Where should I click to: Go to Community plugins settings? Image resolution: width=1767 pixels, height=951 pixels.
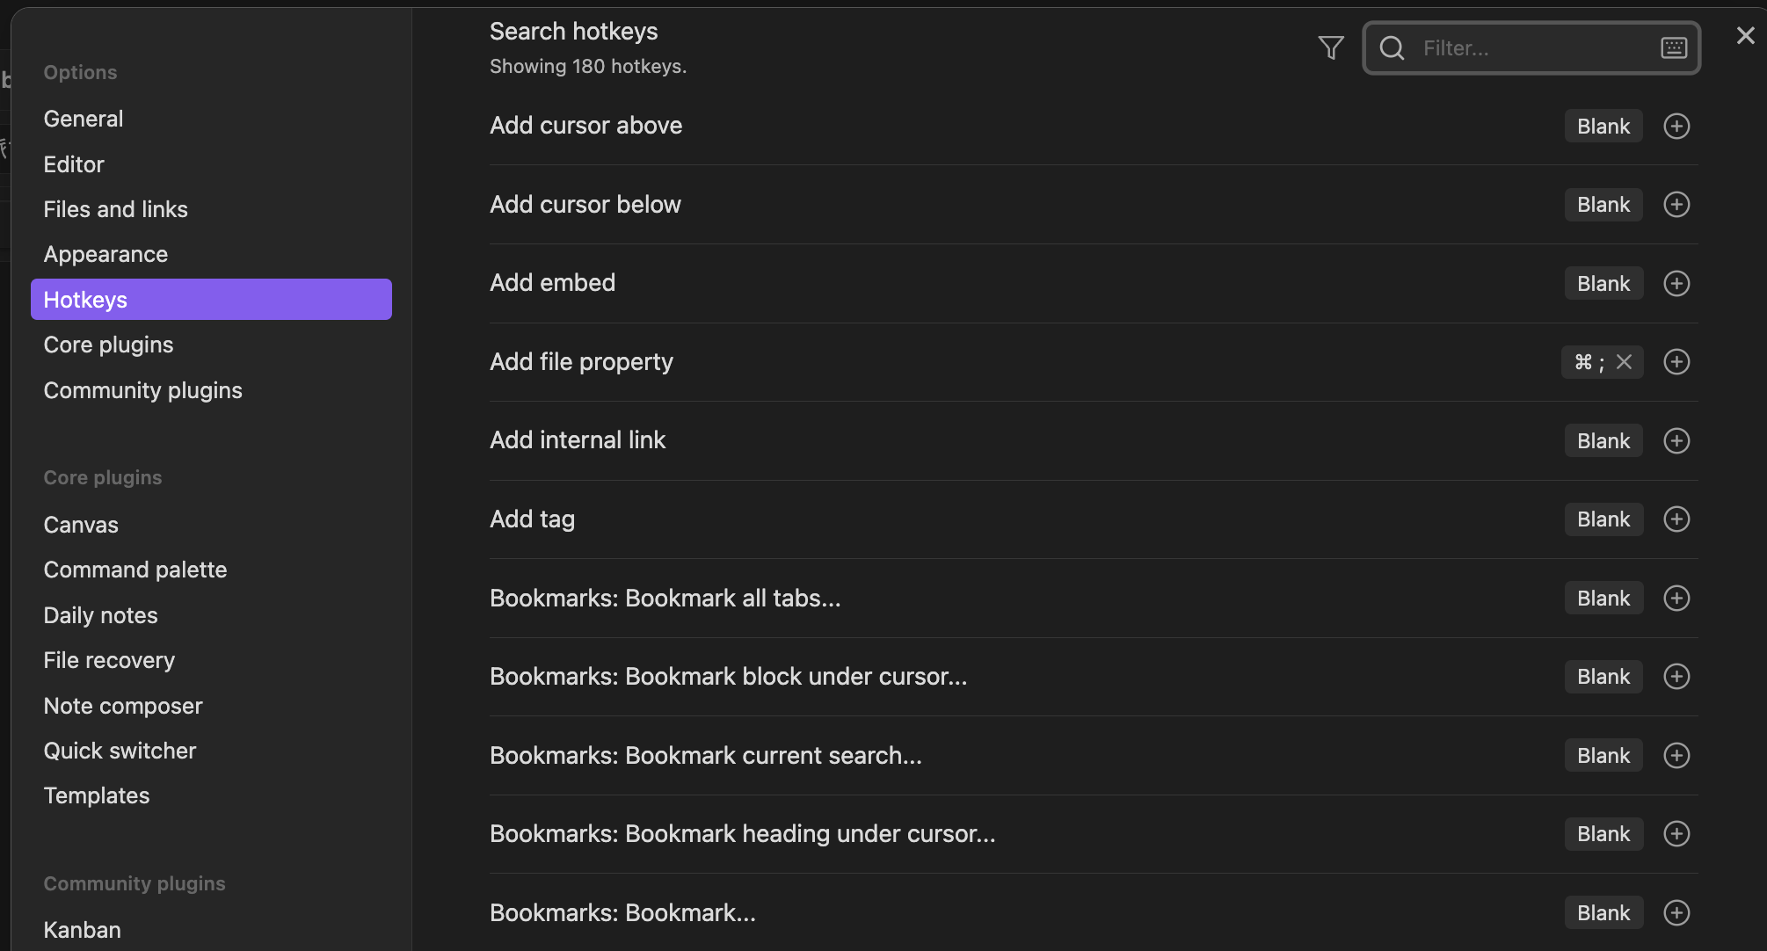(143, 390)
